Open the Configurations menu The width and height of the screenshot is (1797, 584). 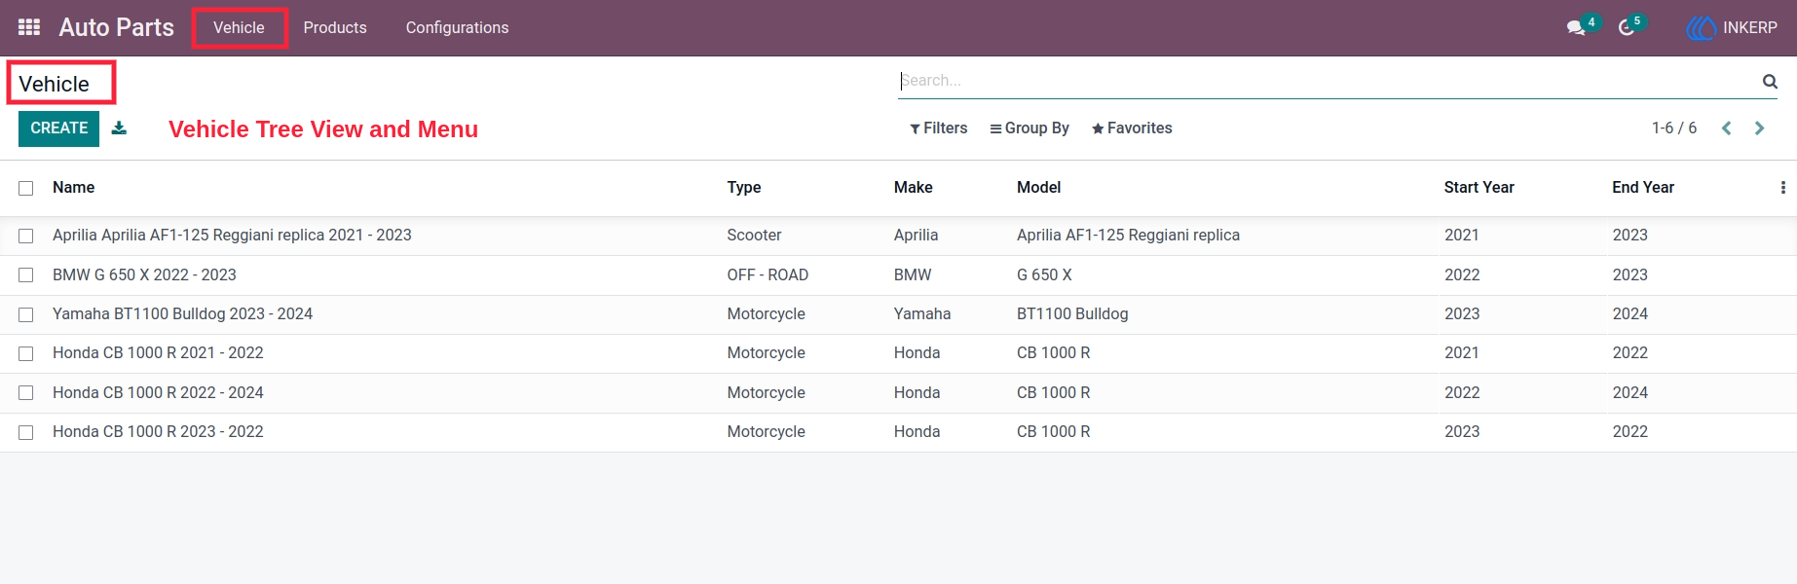click(457, 28)
